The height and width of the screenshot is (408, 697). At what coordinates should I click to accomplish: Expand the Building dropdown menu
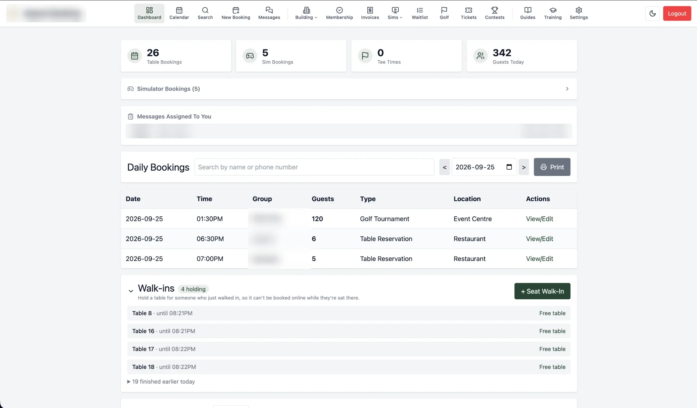pos(306,14)
